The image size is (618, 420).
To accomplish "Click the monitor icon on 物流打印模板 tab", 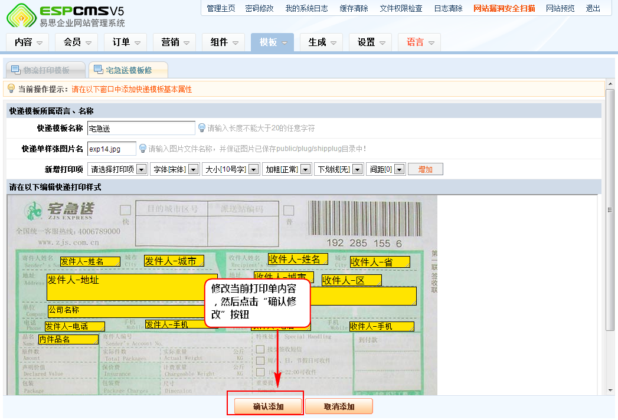I will tap(16, 70).
